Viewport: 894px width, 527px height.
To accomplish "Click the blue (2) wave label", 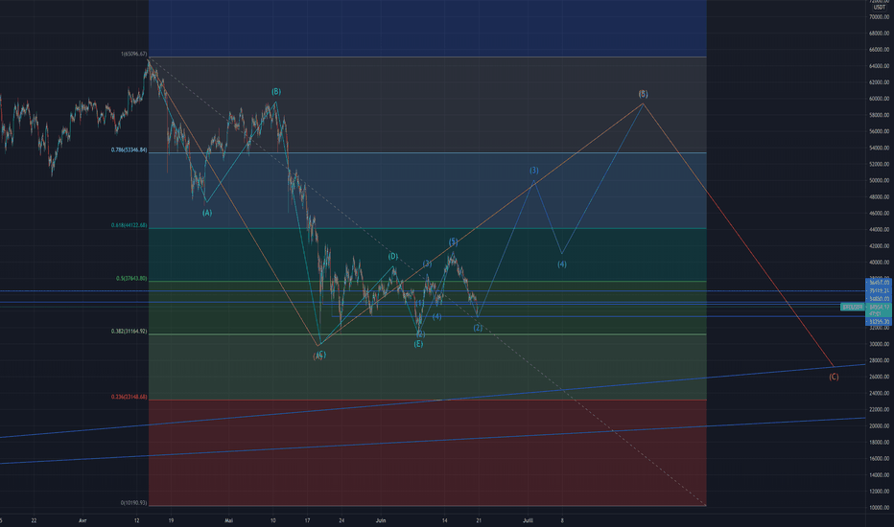I will click(x=478, y=328).
